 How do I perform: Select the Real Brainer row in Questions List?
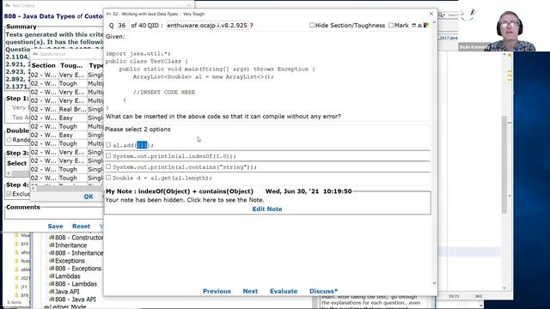(x=67, y=109)
